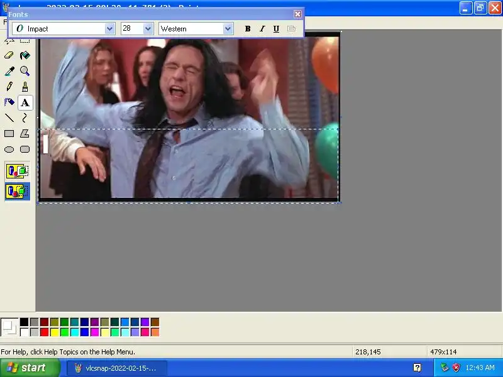Click the green arrows tray icon
The height and width of the screenshot is (377, 503).
445,368
